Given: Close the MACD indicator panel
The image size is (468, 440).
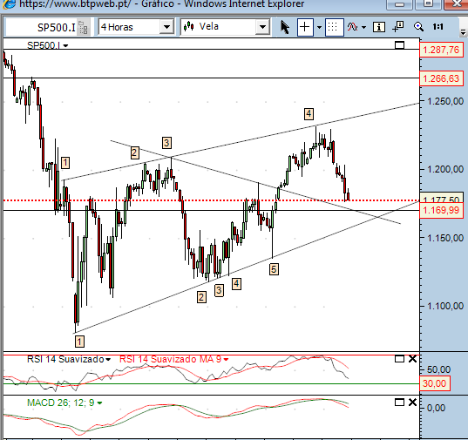Looking at the screenshot, I should tap(412, 403).
